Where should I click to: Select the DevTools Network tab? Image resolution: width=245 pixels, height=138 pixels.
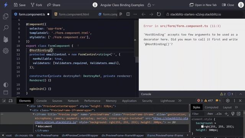[73, 101]
